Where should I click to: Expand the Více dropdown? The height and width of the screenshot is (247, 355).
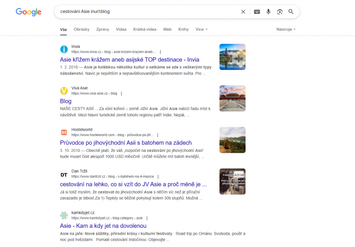[x=202, y=30]
